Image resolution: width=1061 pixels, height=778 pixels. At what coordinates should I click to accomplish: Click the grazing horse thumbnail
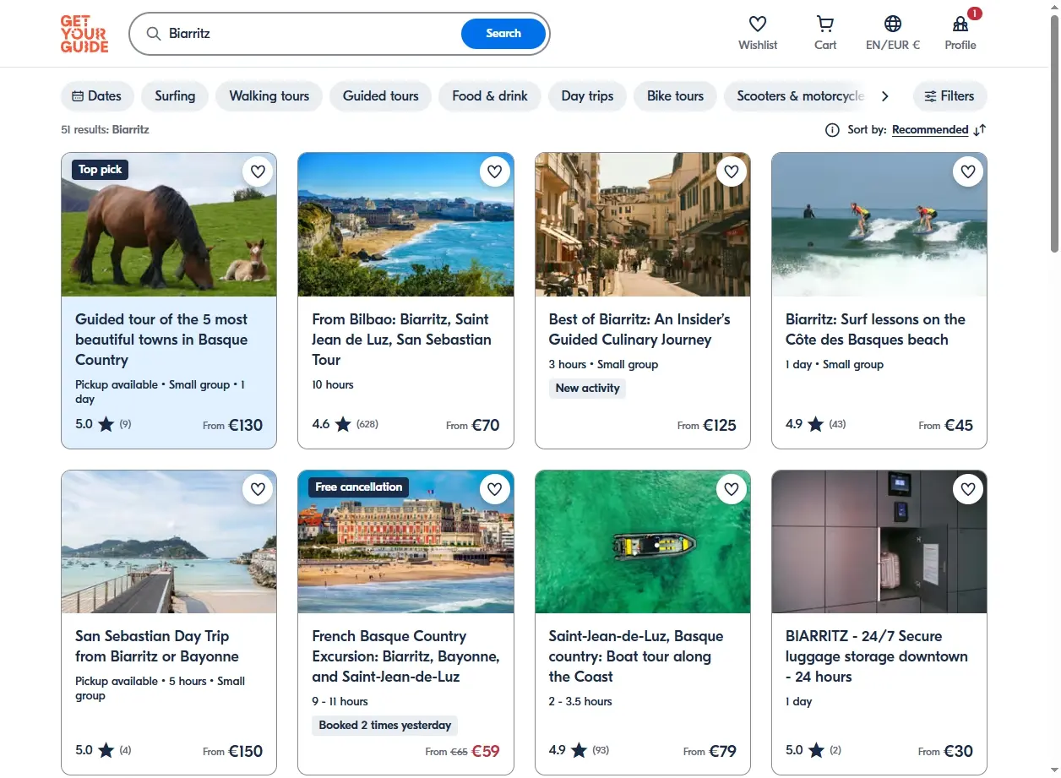coord(169,225)
